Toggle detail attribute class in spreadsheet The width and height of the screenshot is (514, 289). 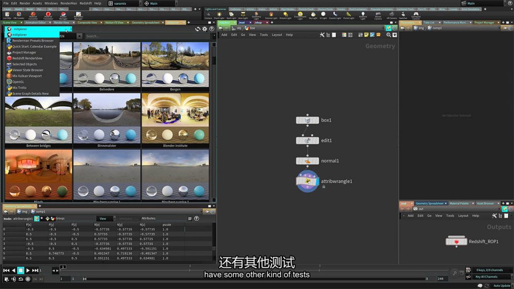click(x=53, y=219)
